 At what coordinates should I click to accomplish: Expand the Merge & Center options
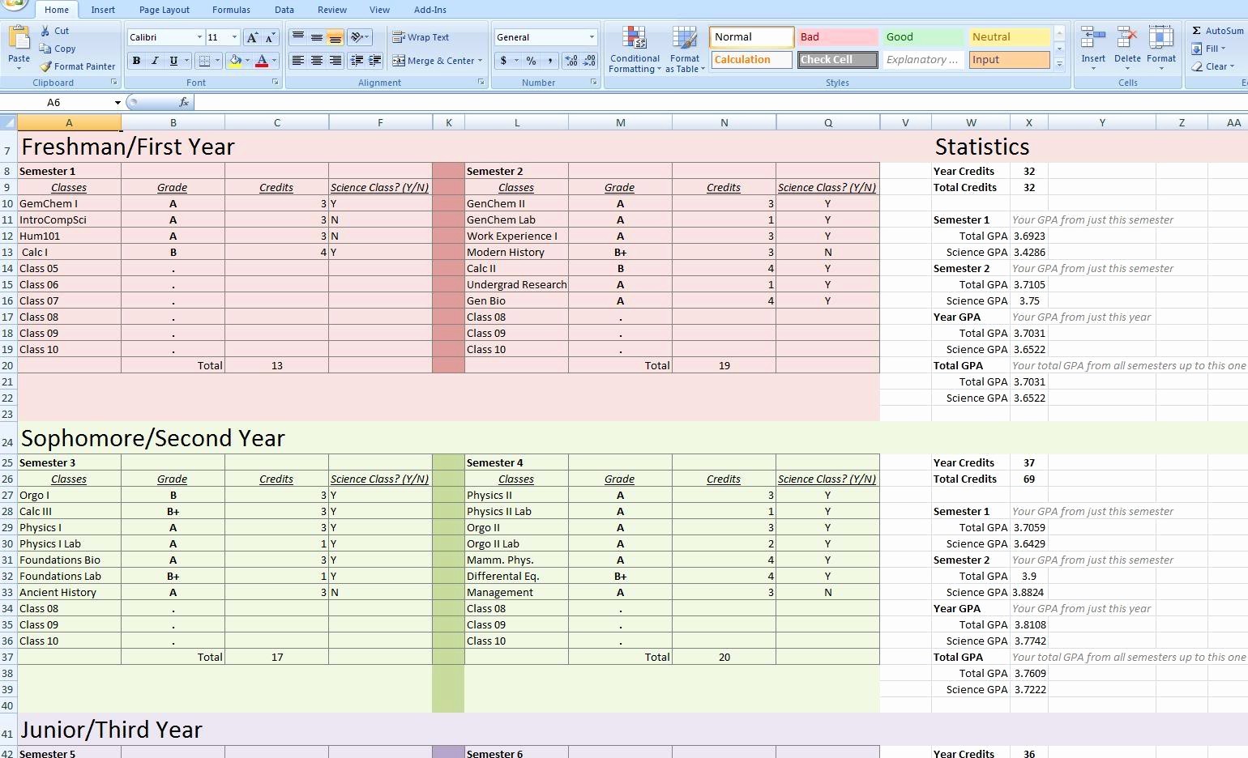[478, 60]
